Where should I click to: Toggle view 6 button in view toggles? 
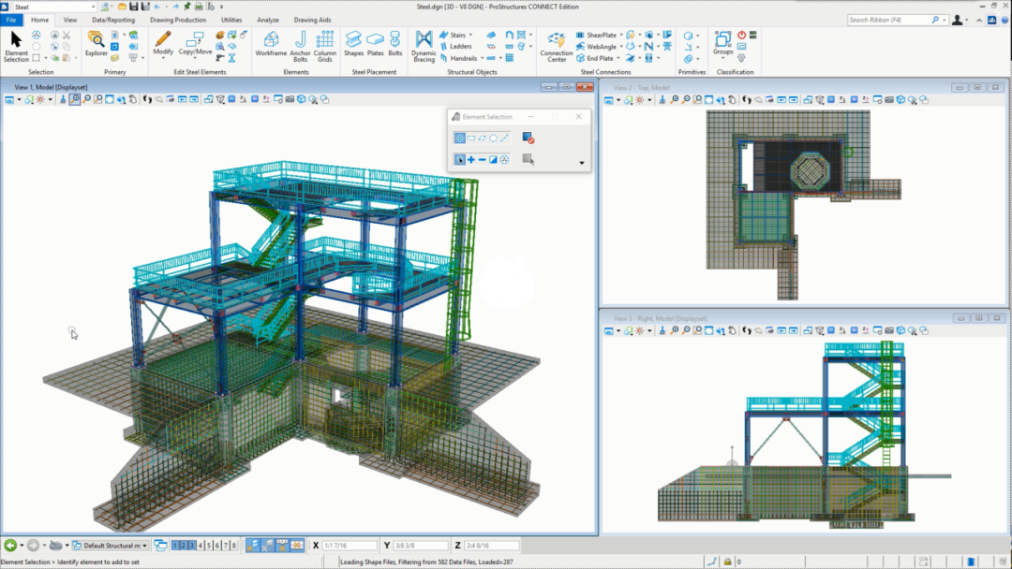(x=216, y=546)
